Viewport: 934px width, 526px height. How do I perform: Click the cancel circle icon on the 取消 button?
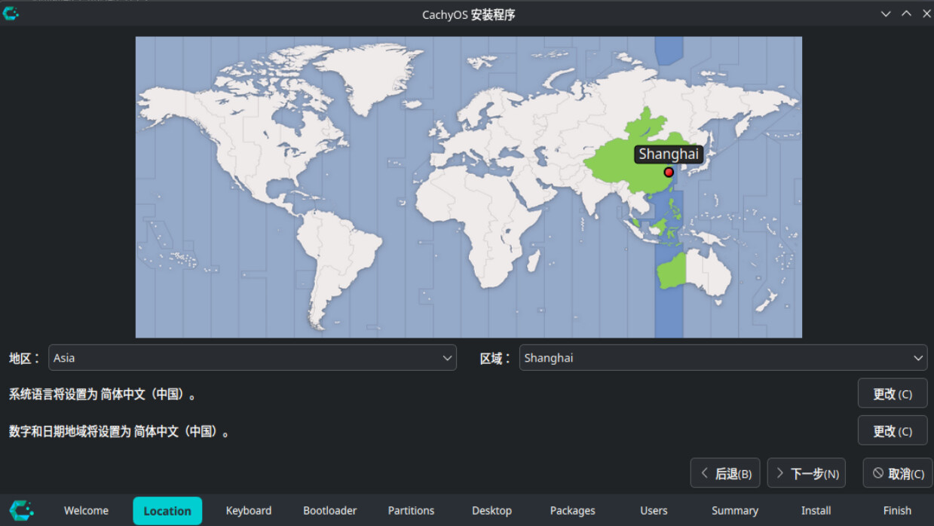click(877, 473)
